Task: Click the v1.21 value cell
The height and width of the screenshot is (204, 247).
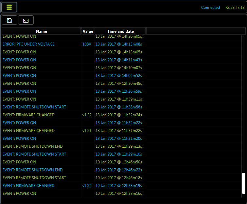Action: 87,131
